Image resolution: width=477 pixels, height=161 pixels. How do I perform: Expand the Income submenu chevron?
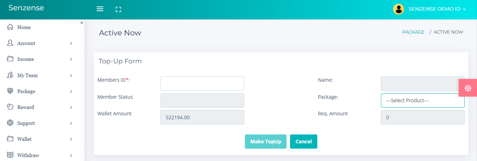point(71,59)
